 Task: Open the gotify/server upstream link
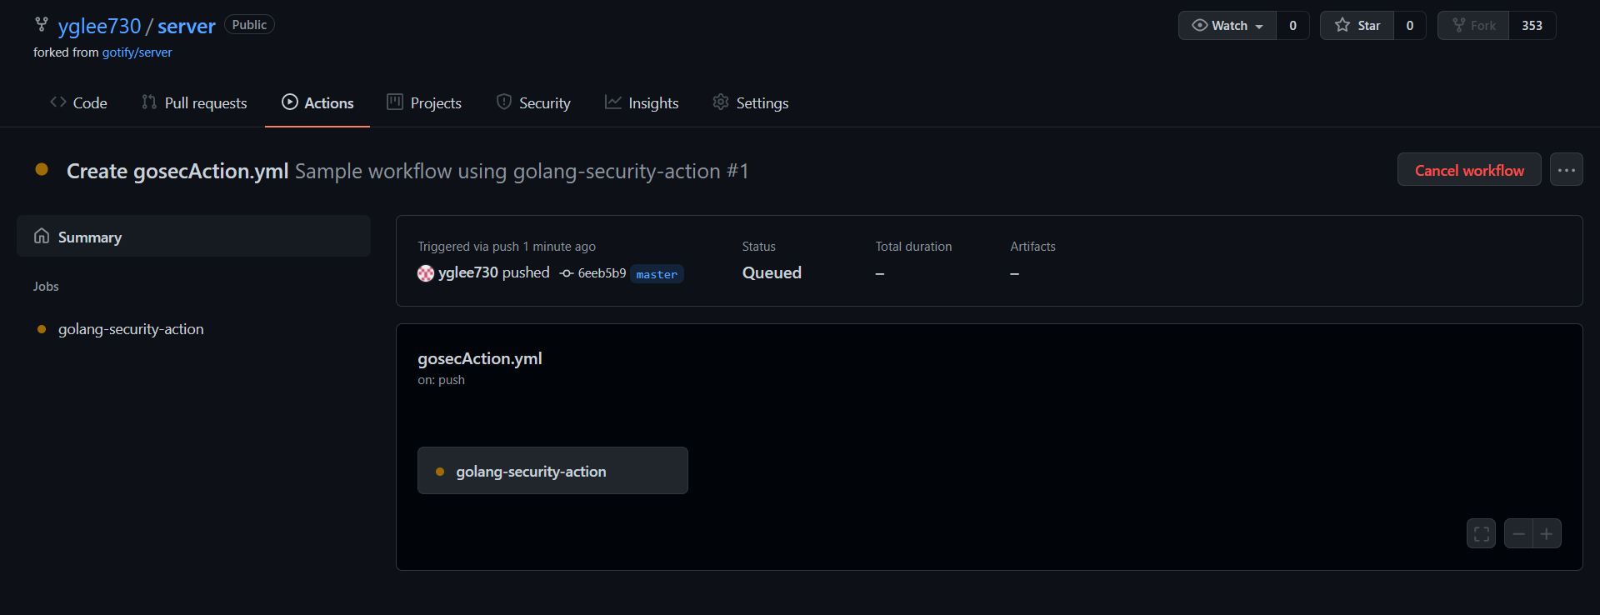[x=137, y=52]
